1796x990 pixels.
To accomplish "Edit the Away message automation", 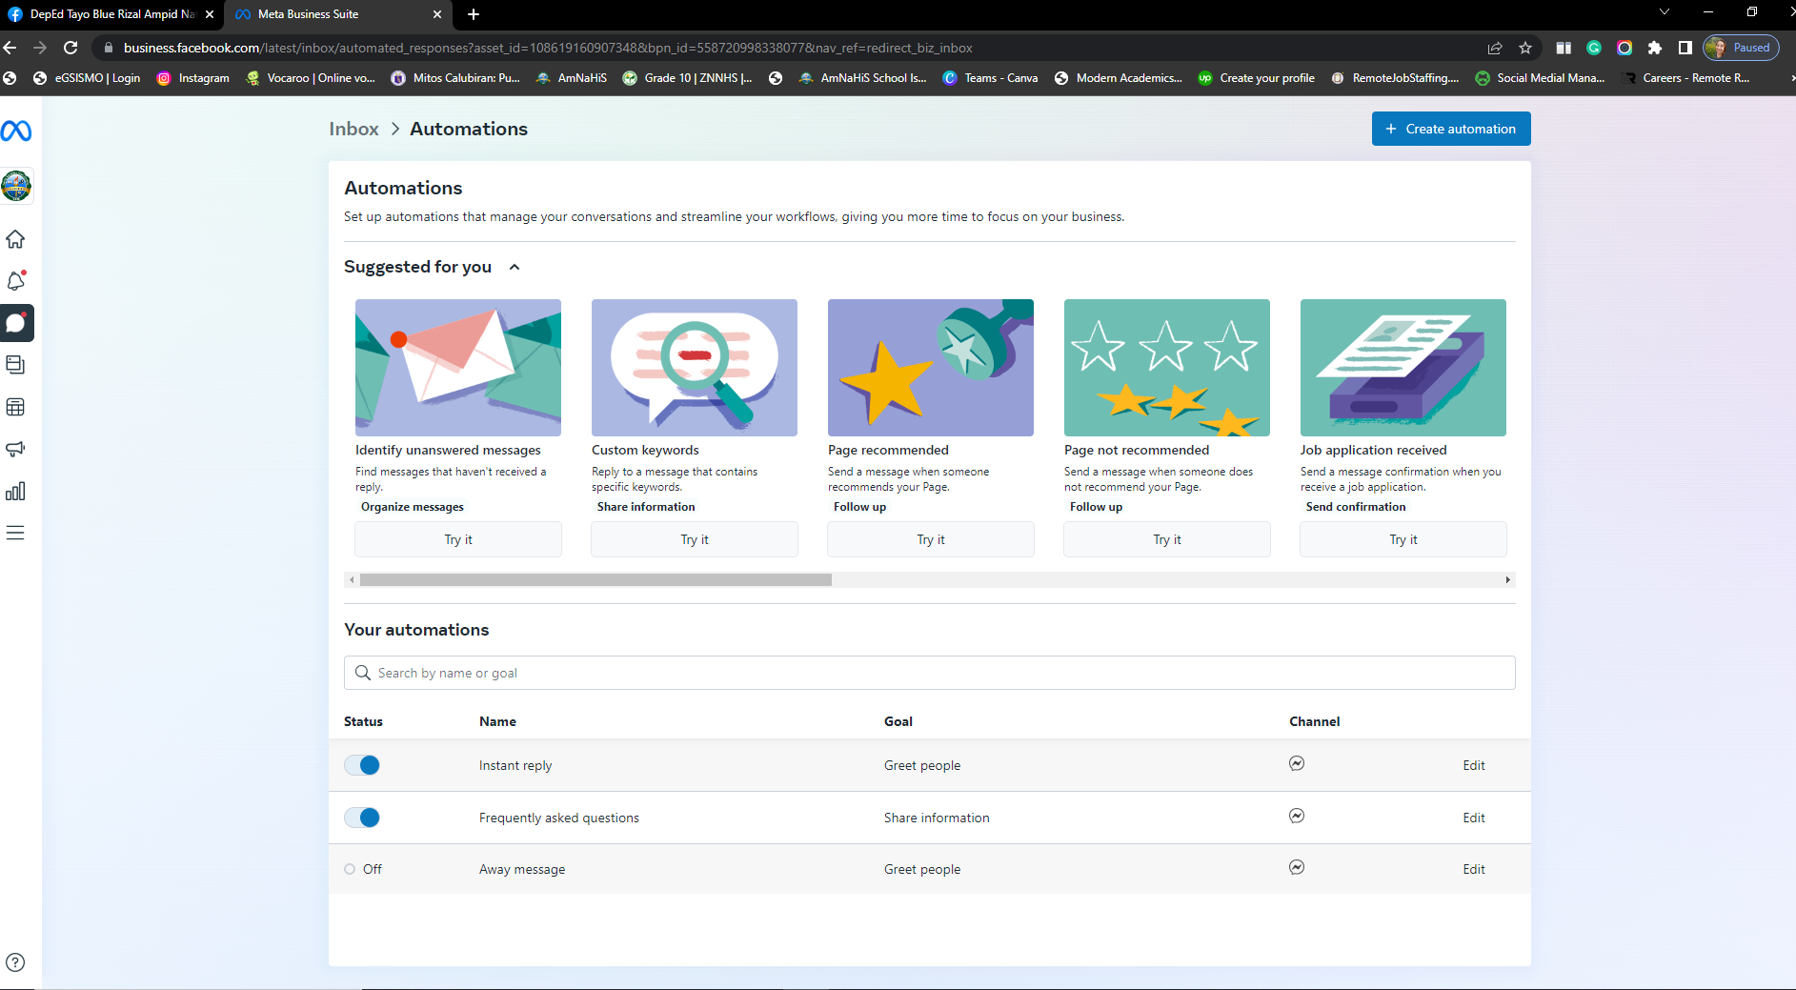I will point(1474,869).
